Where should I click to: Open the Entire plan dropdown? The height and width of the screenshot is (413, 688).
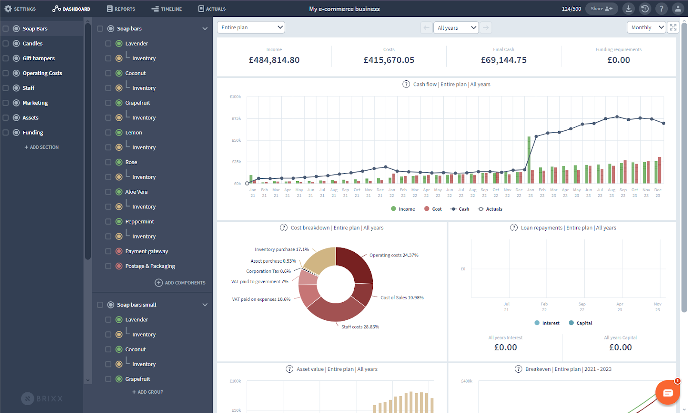251,28
